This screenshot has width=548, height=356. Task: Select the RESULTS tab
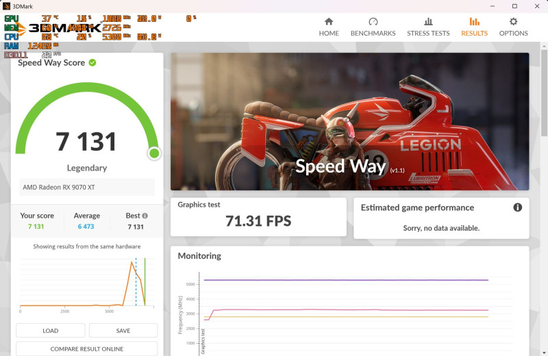coord(474,27)
